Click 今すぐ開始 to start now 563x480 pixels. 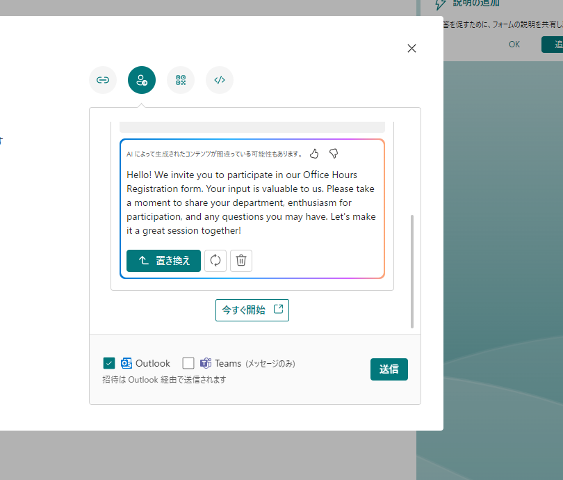click(x=252, y=310)
